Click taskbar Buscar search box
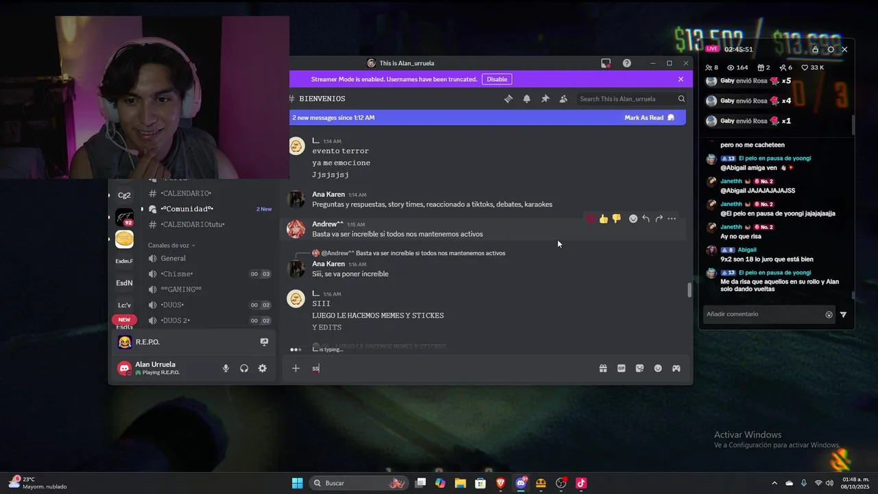 point(360,483)
